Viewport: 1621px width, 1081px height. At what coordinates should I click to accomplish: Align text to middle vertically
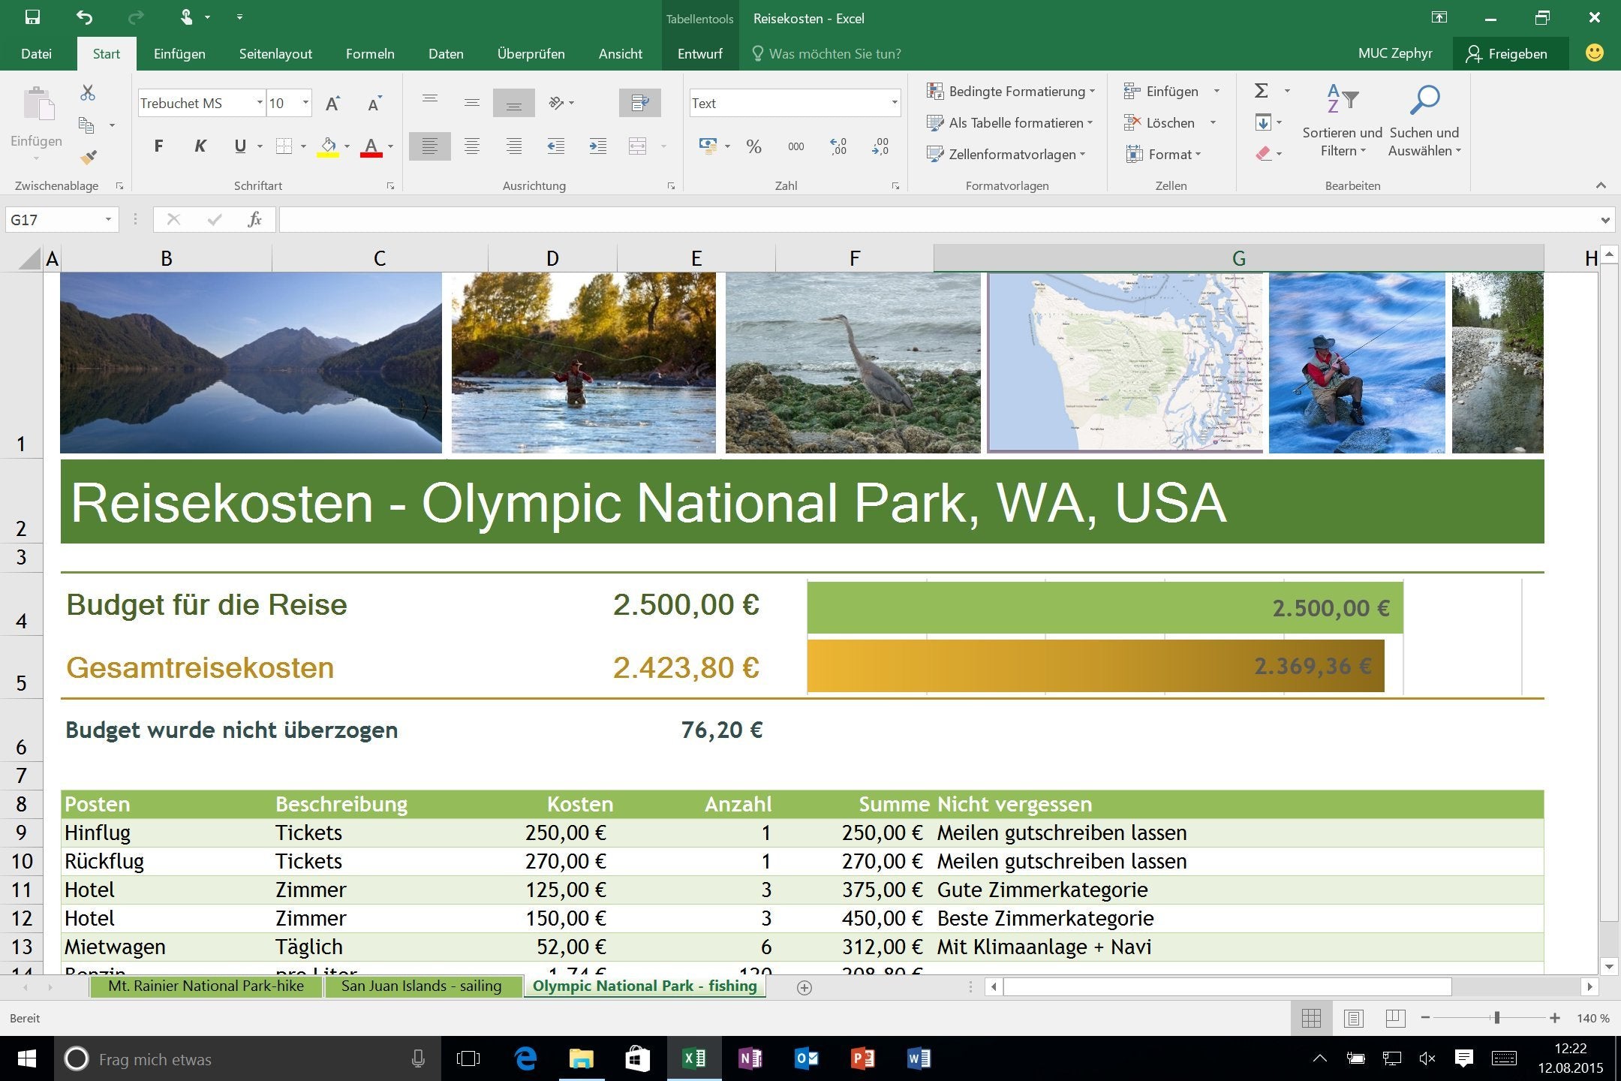472,103
